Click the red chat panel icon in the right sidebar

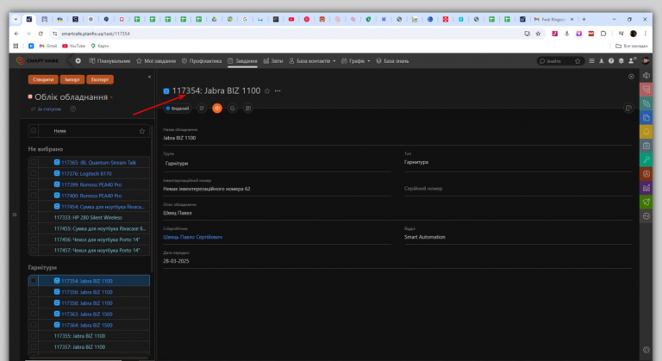point(646,90)
